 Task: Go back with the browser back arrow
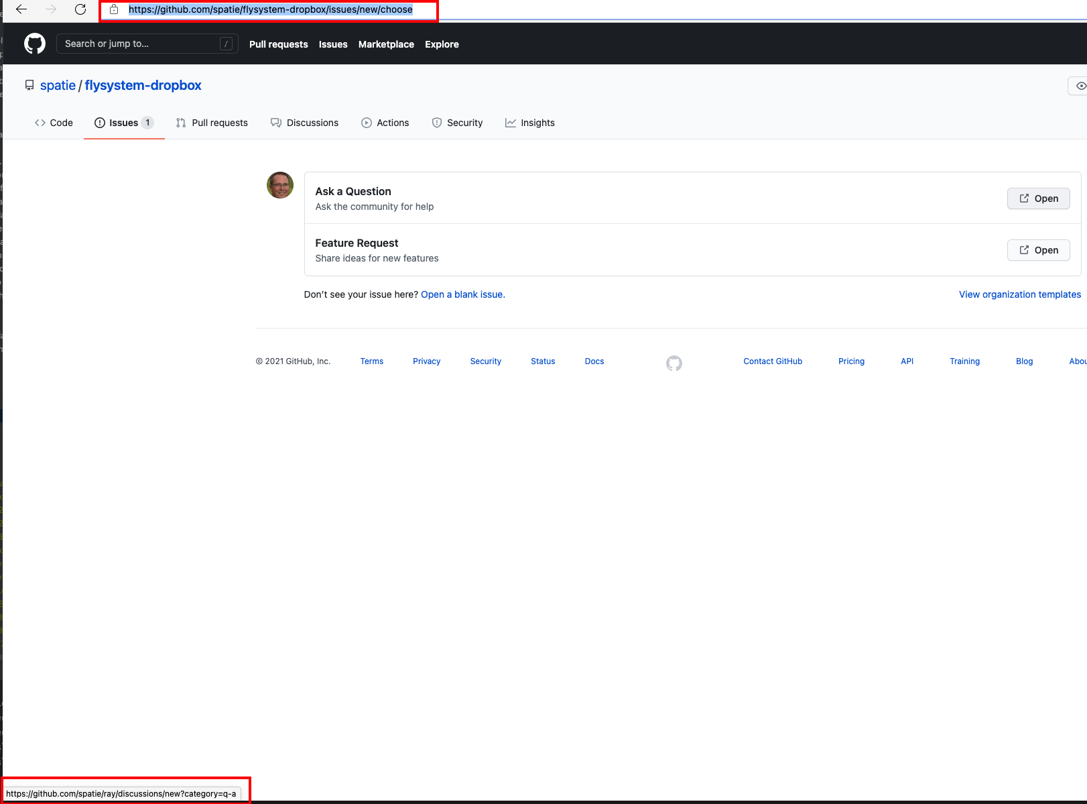[21, 9]
